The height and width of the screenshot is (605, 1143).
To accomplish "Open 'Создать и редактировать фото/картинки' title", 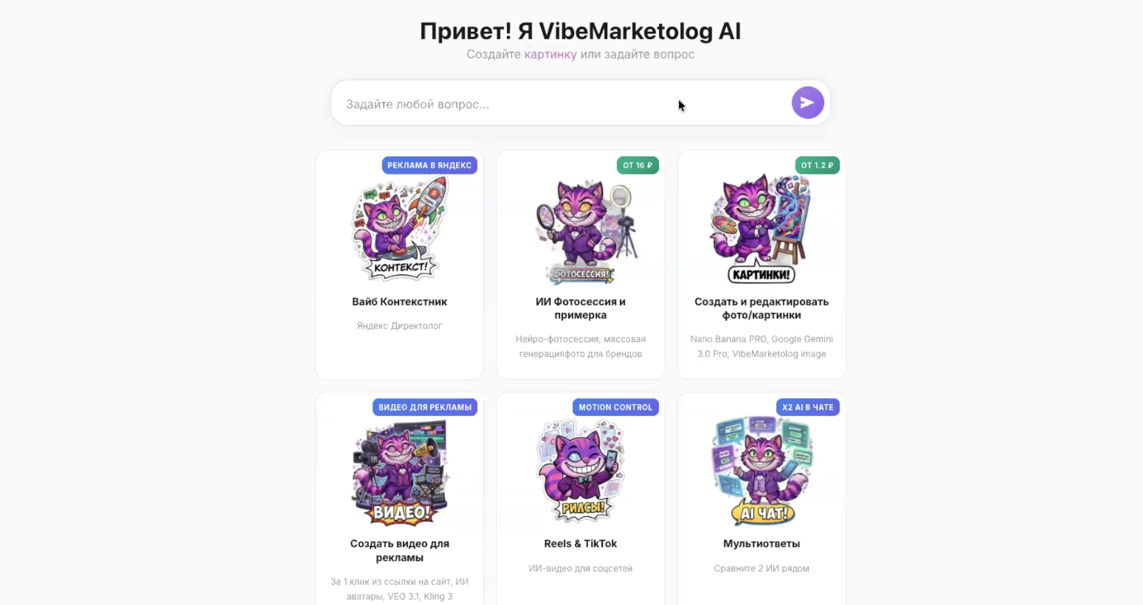I will point(761,308).
